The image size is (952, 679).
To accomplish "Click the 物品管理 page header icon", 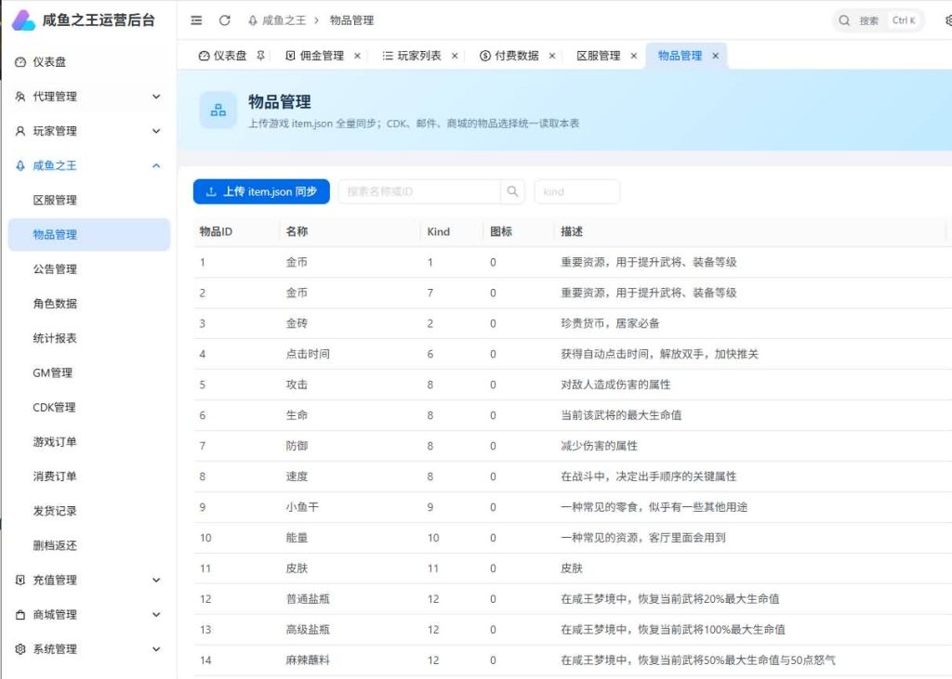I will click(x=218, y=110).
